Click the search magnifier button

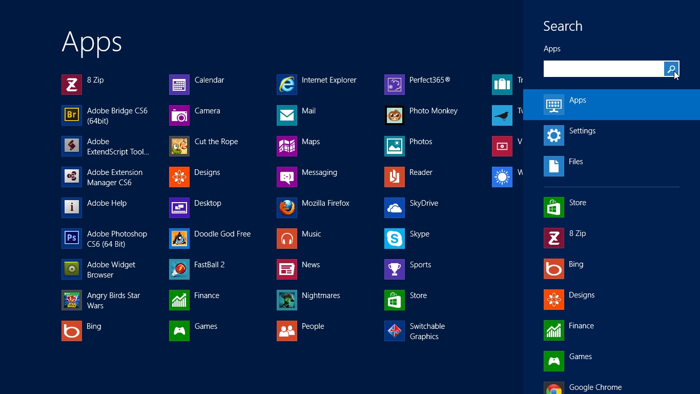pos(671,69)
